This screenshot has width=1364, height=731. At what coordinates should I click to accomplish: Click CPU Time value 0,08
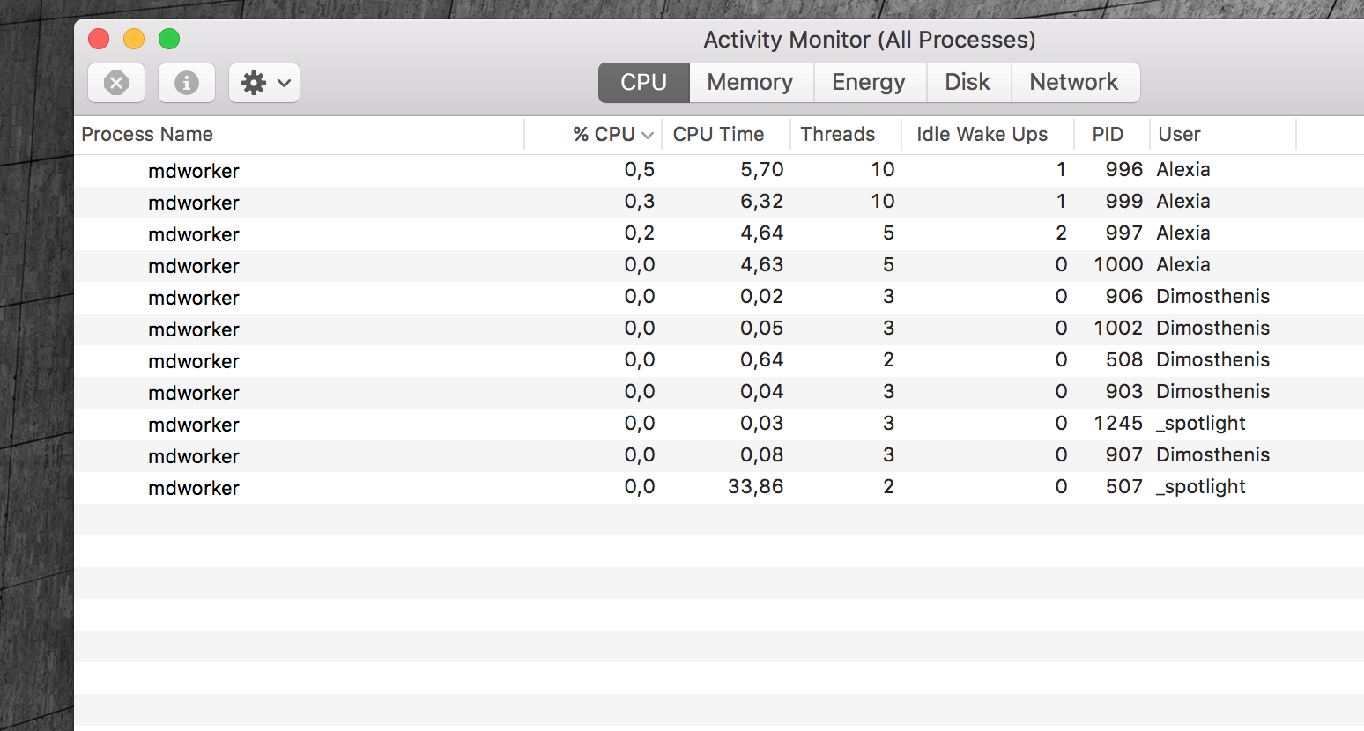[x=761, y=455]
